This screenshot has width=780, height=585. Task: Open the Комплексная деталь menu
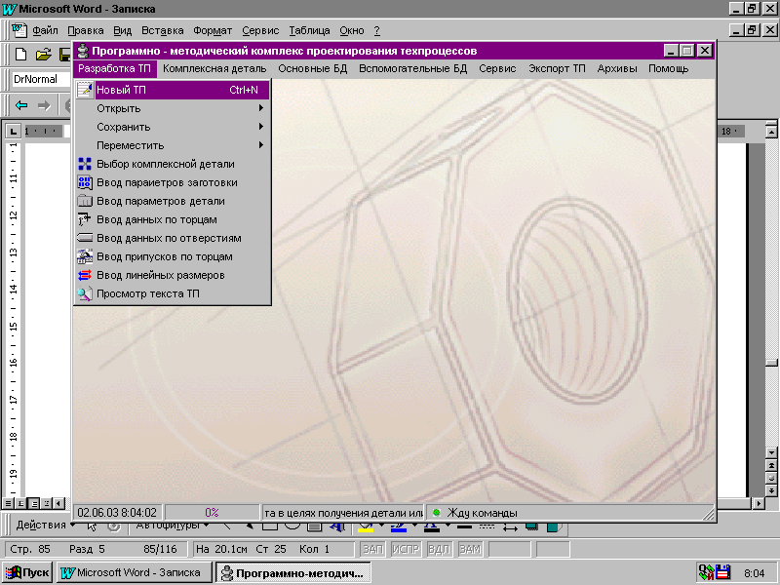point(214,69)
